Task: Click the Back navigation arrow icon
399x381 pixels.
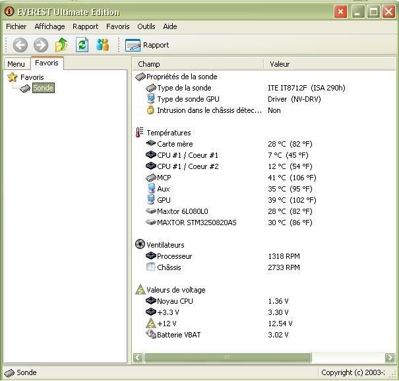Action: pyautogui.click(x=20, y=45)
